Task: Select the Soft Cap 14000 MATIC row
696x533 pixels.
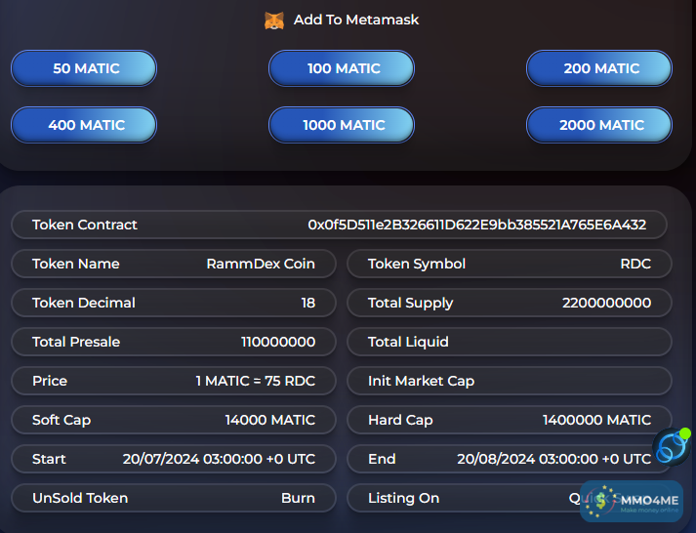Action: tap(174, 420)
